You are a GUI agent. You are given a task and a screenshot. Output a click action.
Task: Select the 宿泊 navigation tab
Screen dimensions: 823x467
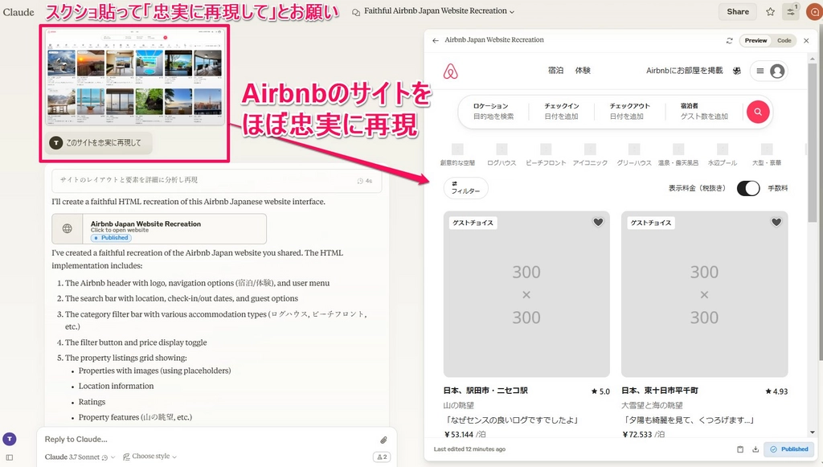[x=555, y=70]
